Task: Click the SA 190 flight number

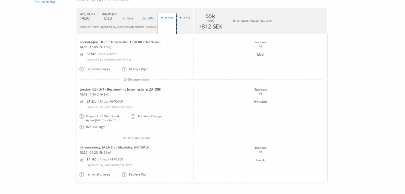Action: pos(91,160)
